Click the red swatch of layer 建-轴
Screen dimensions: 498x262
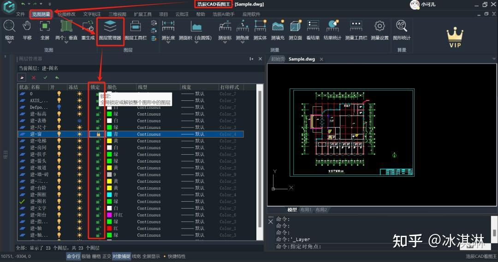click(x=109, y=228)
